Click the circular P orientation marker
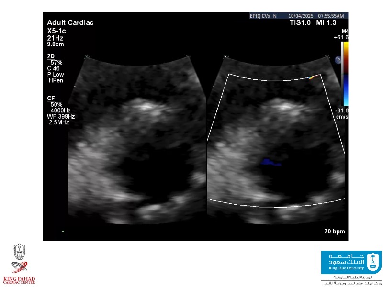The height and width of the screenshot is (287, 383). 338,60
